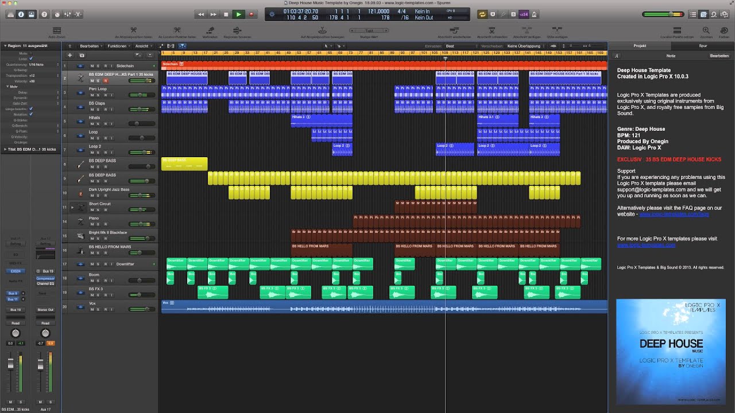Viewport: 735px width, 413px height.
Task: Open the Loop Browser button
Action: point(714,14)
